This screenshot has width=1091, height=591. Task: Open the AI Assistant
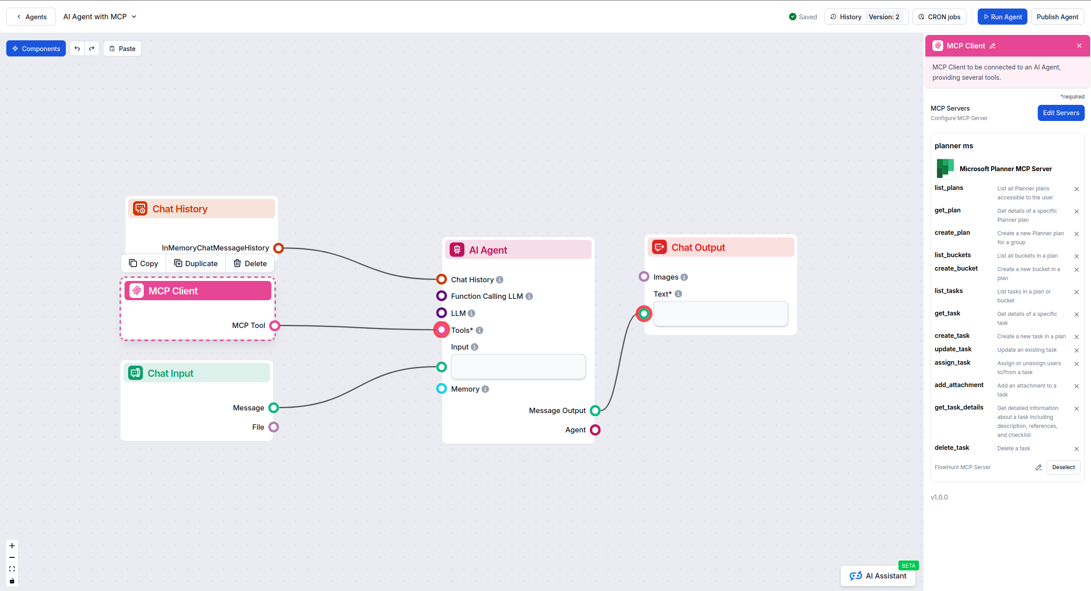point(878,576)
